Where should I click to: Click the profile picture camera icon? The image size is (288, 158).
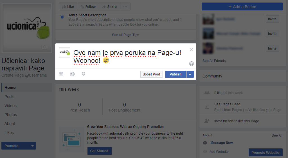(44, 47)
